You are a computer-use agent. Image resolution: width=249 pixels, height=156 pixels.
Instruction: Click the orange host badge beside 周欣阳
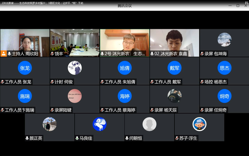[3, 54]
